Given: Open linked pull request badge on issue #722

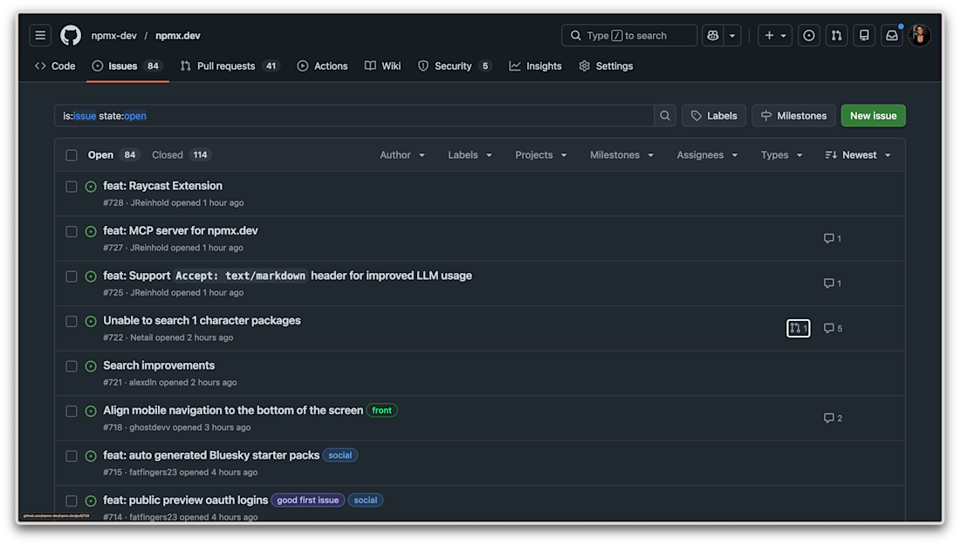Looking at the screenshot, I should point(799,329).
